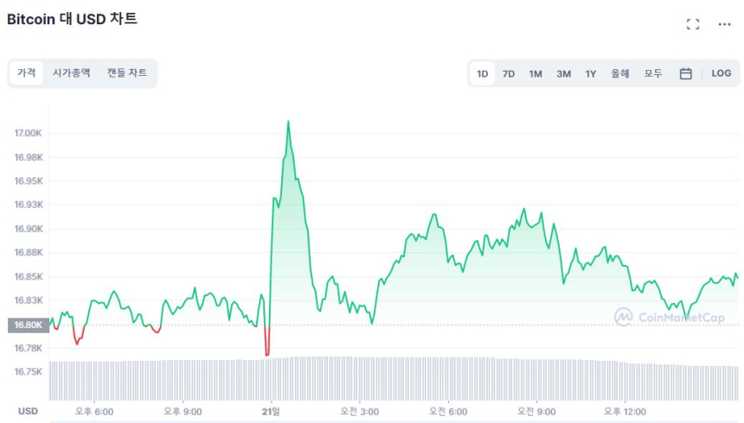Image resolution: width=744 pixels, height=423 pixels.
Task: Open fullscreen chart view icon
Action: [x=692, y=24]
